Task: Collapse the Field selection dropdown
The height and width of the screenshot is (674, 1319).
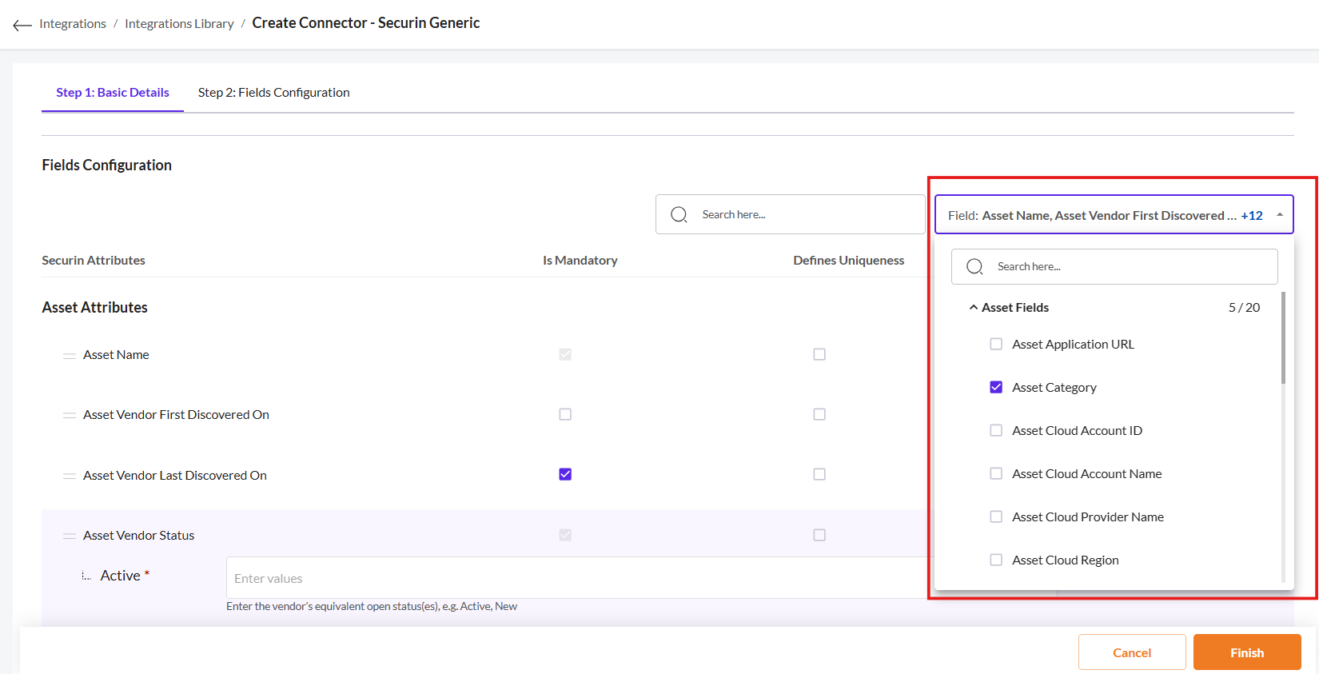Action: click(x=1280, y=214)
